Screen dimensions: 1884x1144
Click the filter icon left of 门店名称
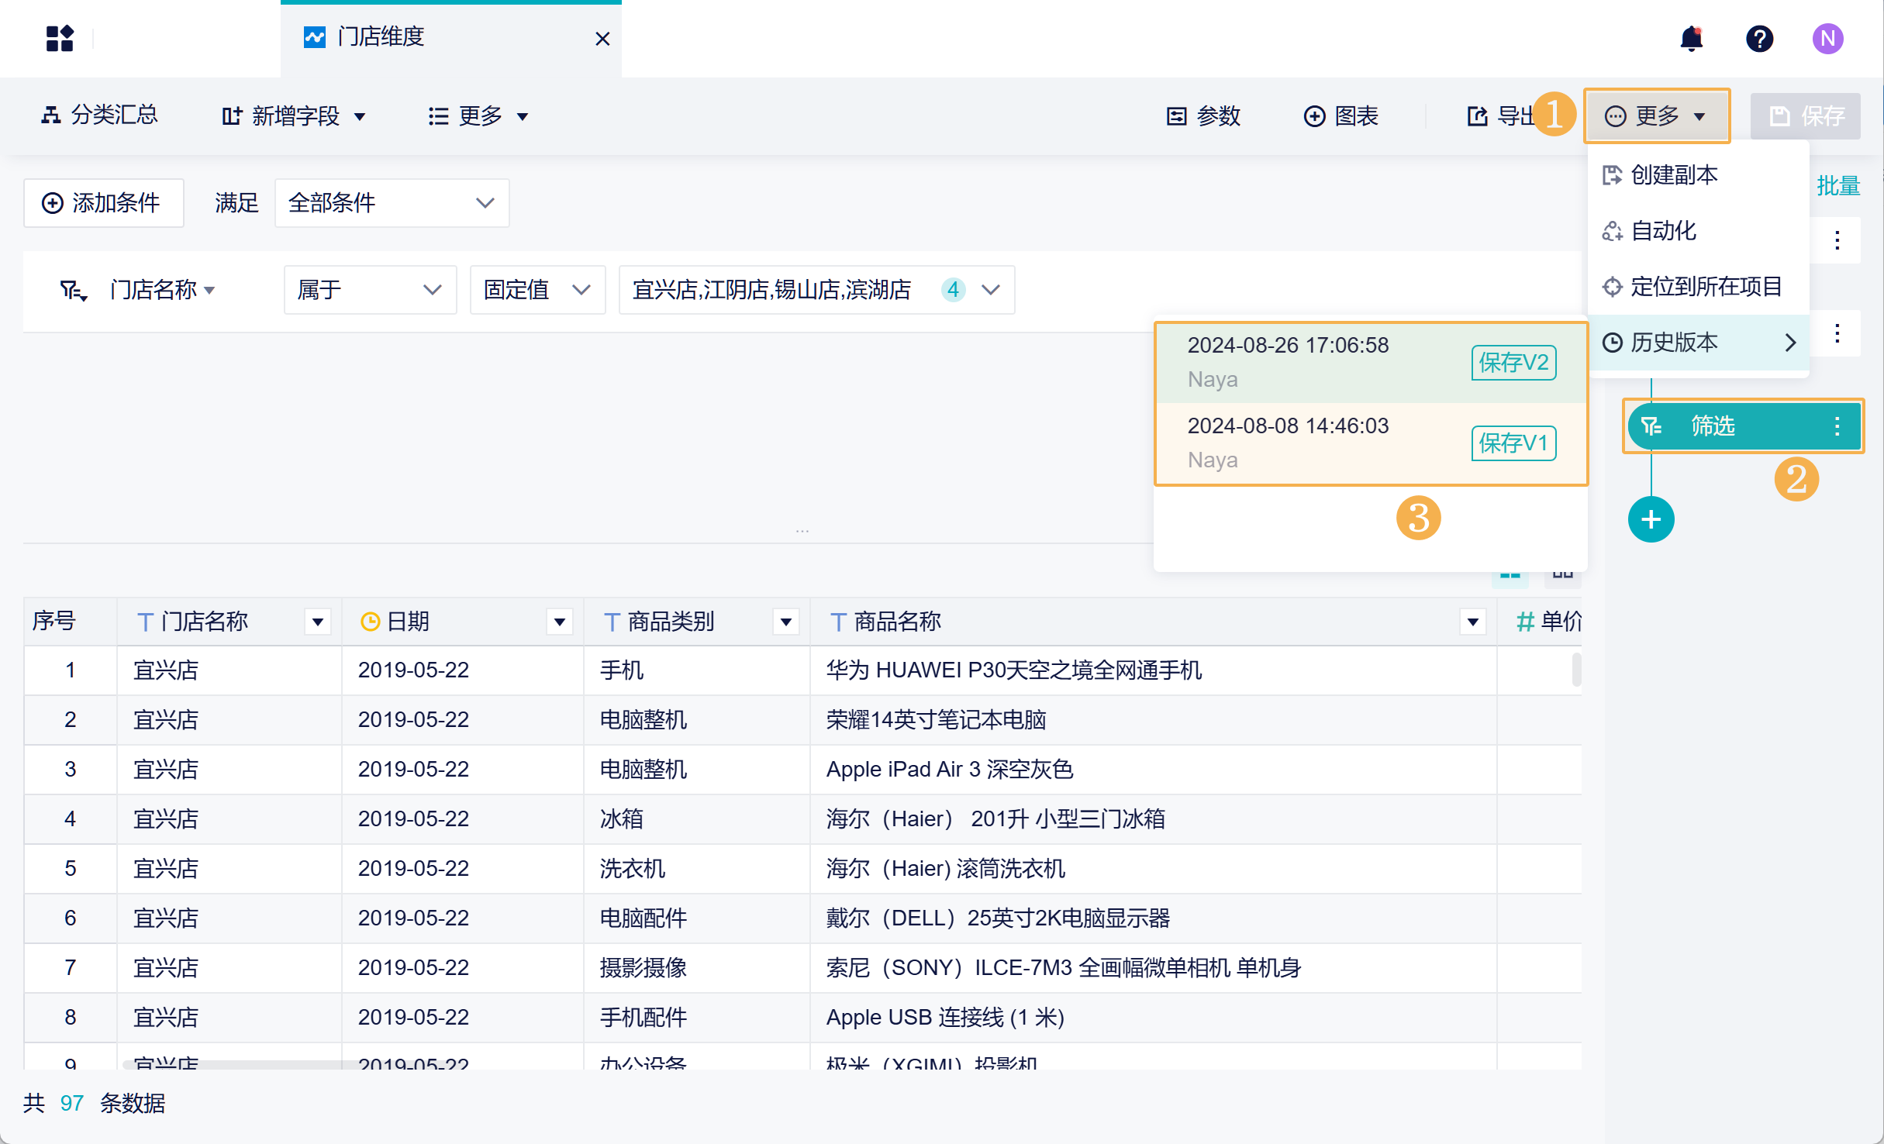click(73, 291)
